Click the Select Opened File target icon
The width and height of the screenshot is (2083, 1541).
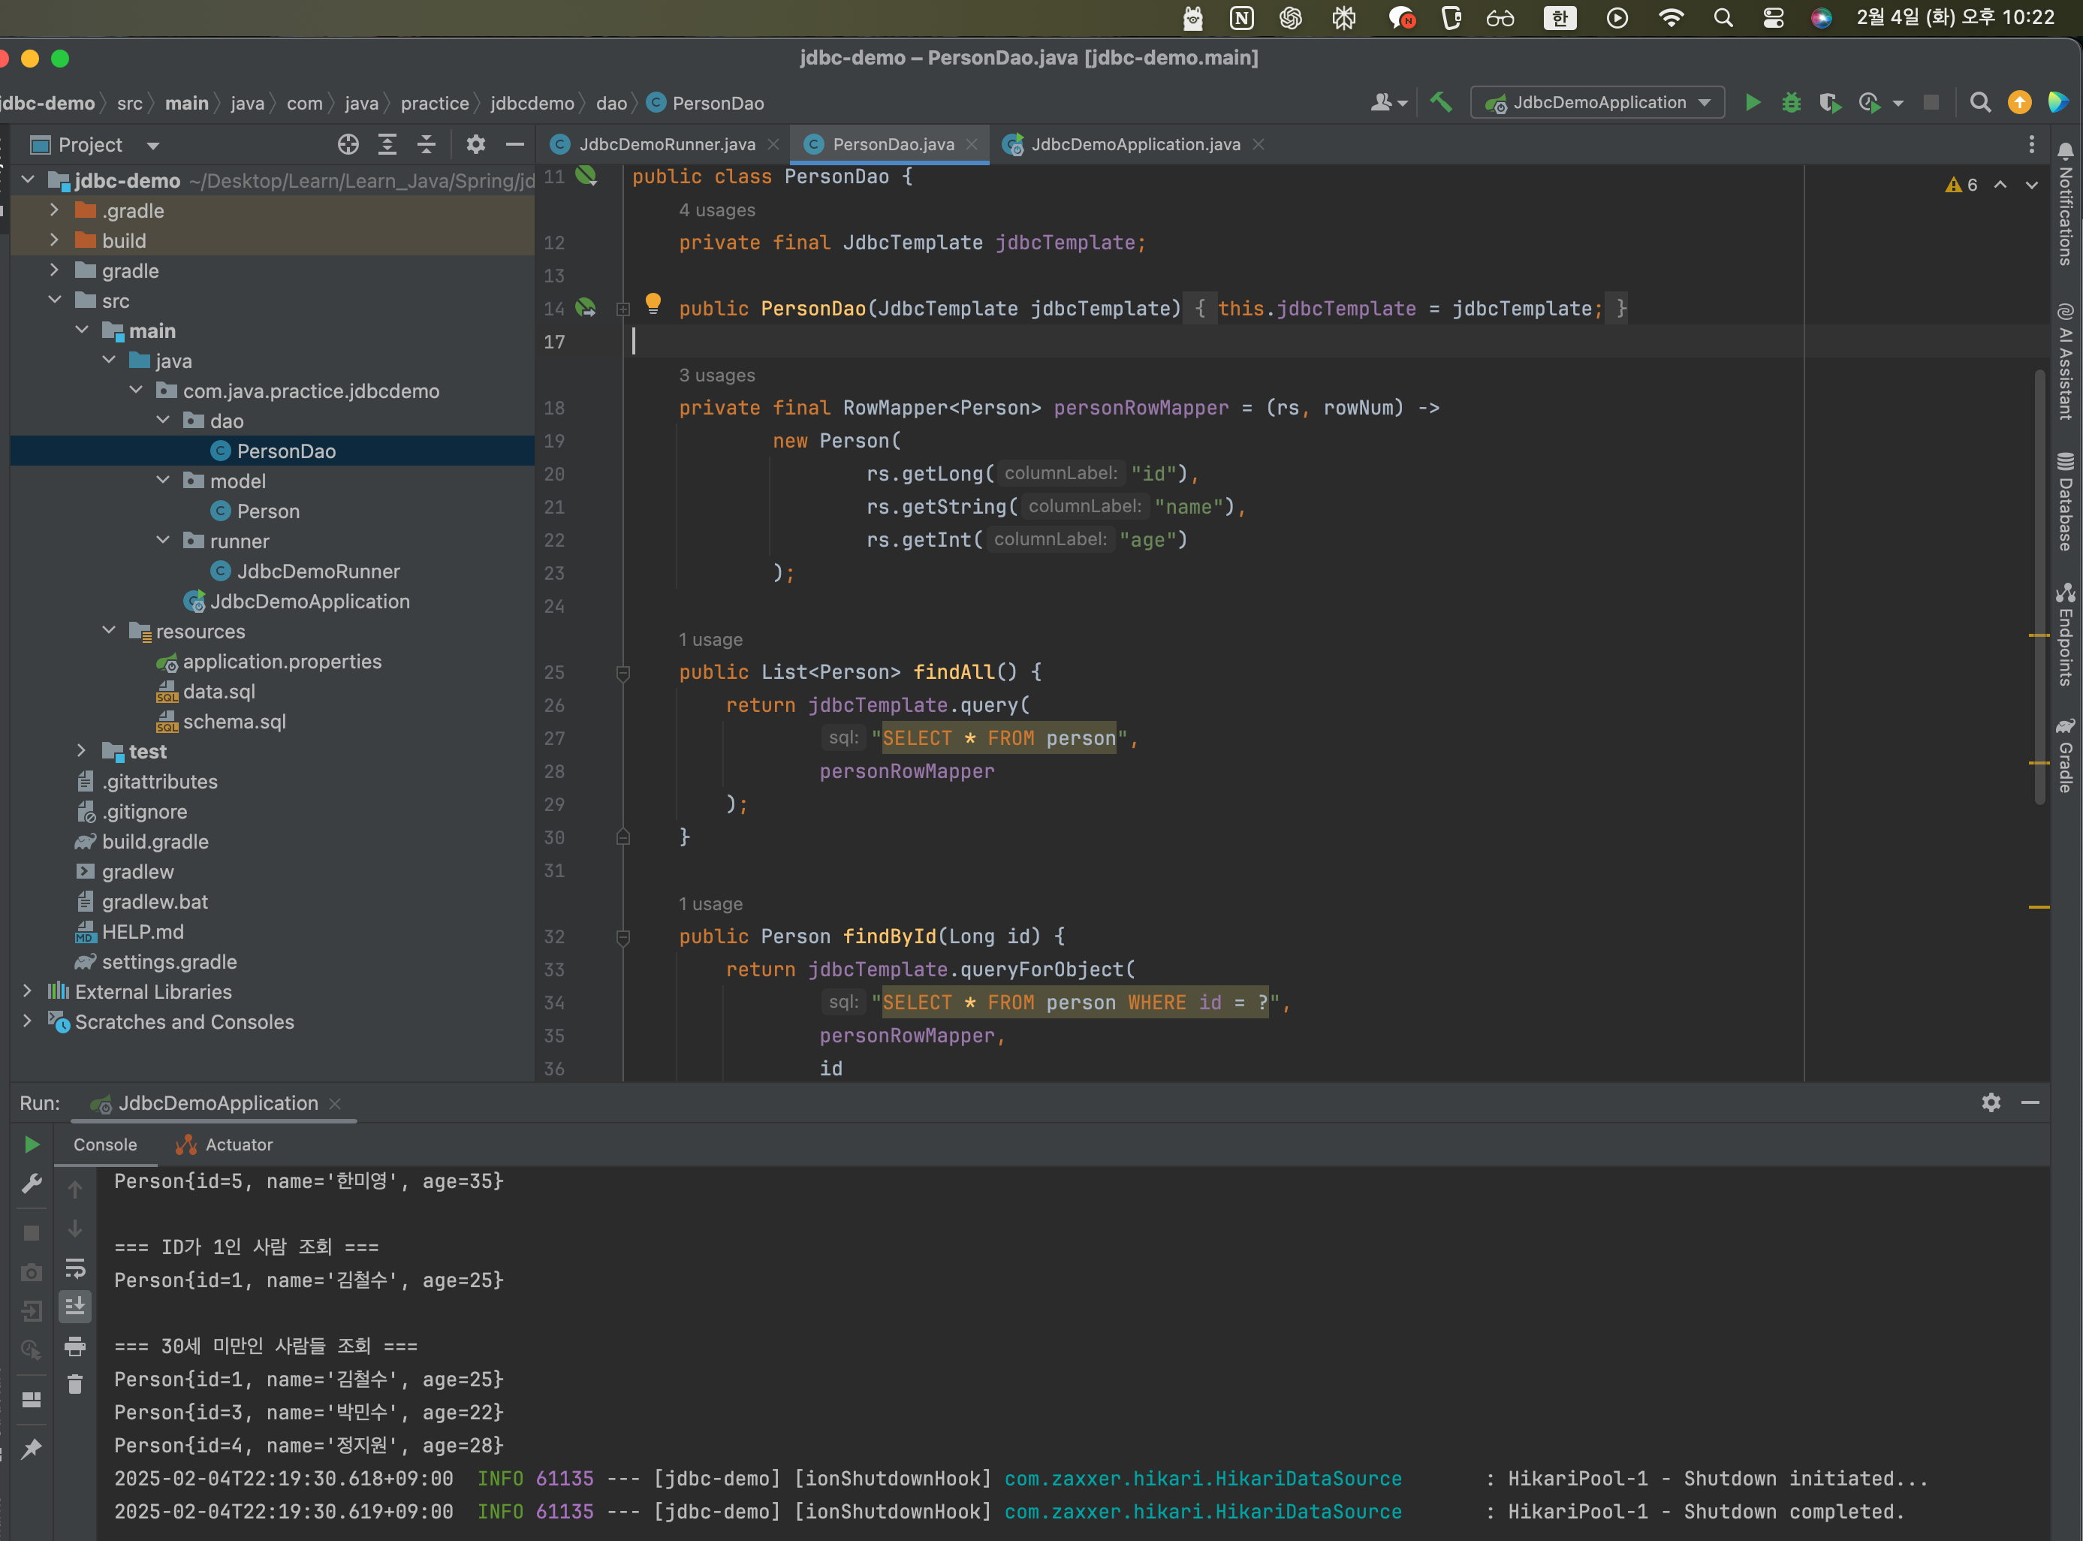pyautogui.click(x=348, y=145)
